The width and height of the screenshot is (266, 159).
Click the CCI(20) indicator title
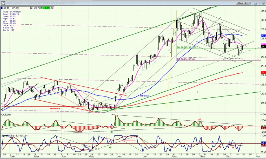pos(6,115)
